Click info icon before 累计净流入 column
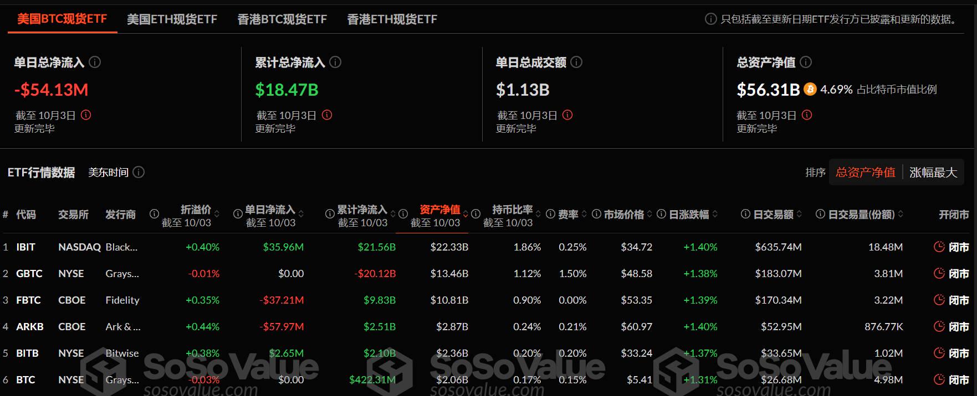This screenshot has width=977, height=396. tap(330, 213)
